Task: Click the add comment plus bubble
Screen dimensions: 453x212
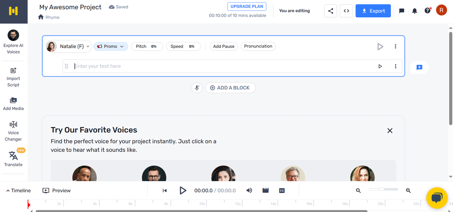Action: click(x=419, y=67)
